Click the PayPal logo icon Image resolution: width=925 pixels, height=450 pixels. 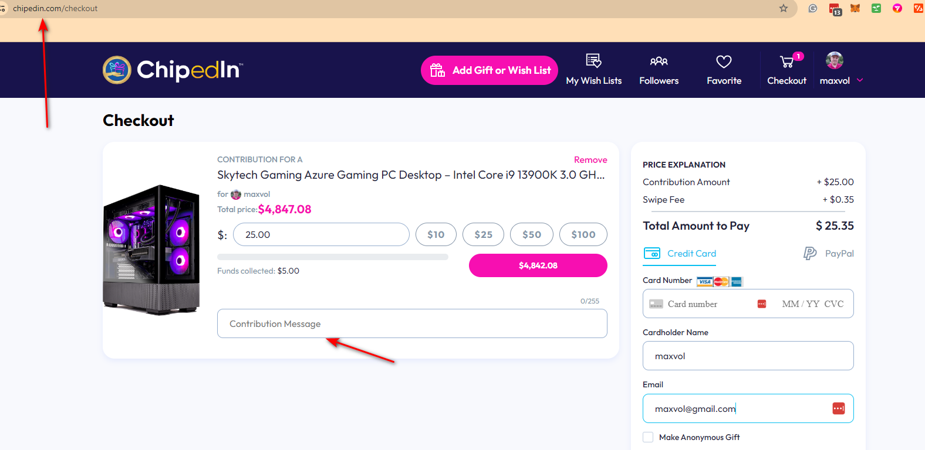click(x=810, y=253)
